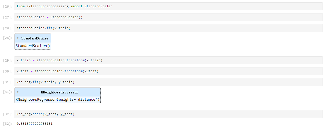Edit the x_test transform code cell
Screen dimensions: 325x127
point(168,71)
